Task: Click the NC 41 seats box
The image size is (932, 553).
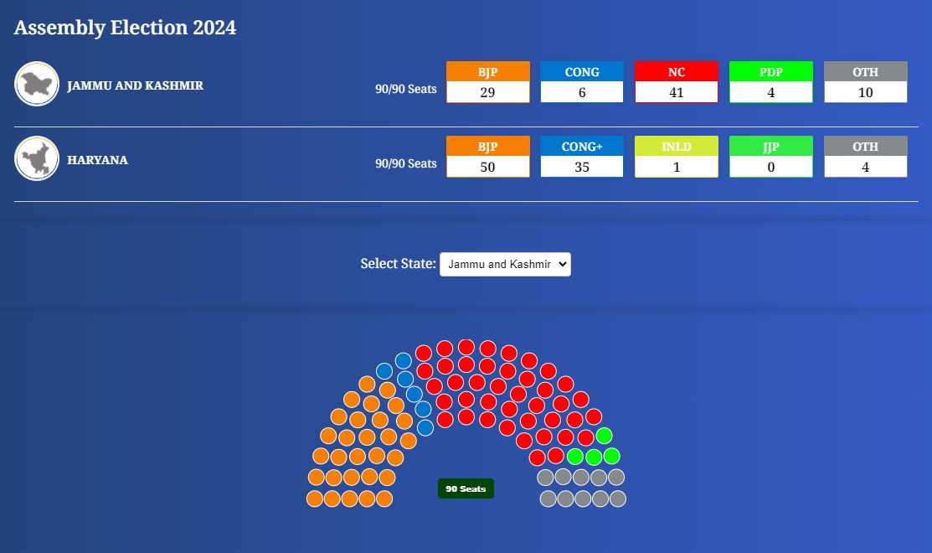Action: coord(677,82)
